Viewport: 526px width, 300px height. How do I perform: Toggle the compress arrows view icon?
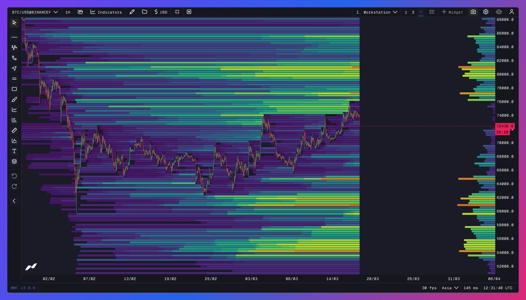[177, 12]
